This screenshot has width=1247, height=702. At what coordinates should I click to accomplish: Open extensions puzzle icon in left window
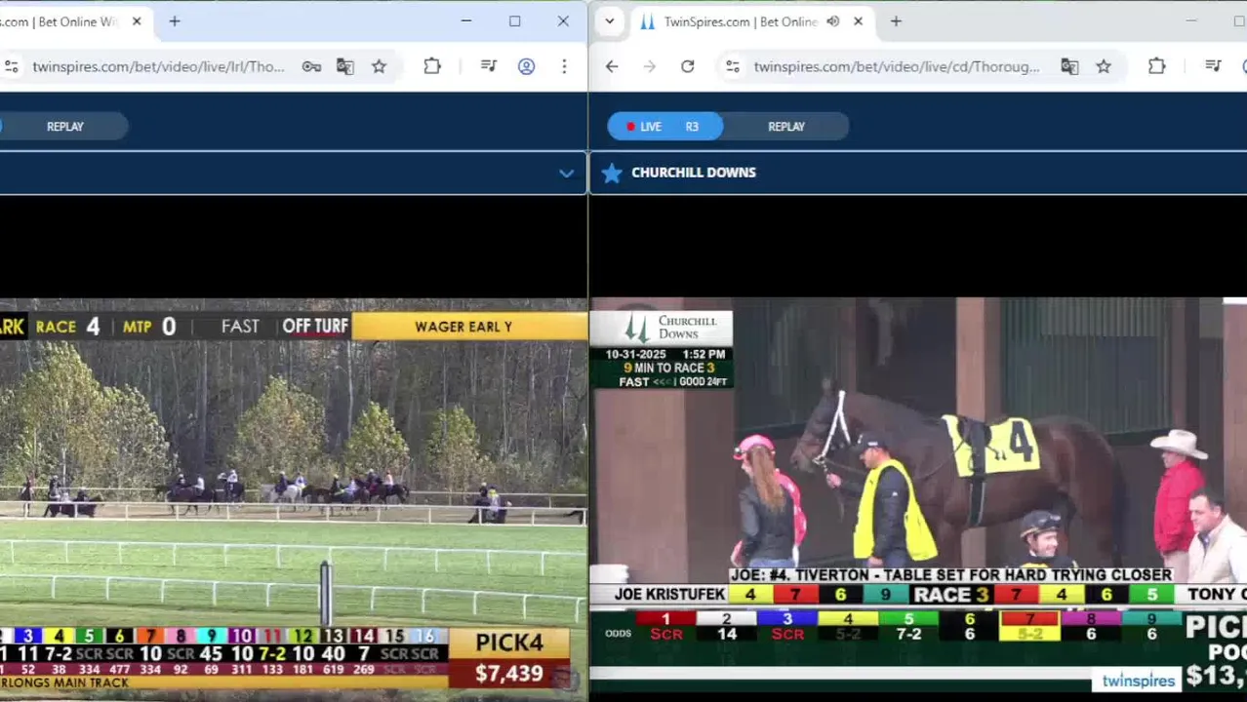tap(432, 66)
